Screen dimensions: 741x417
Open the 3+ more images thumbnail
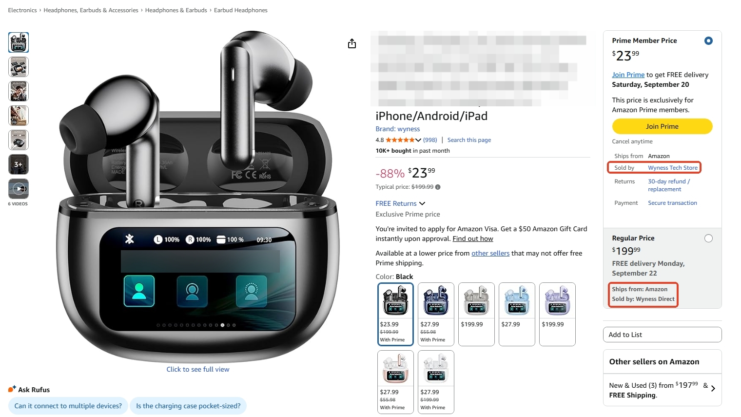[19, 164]
